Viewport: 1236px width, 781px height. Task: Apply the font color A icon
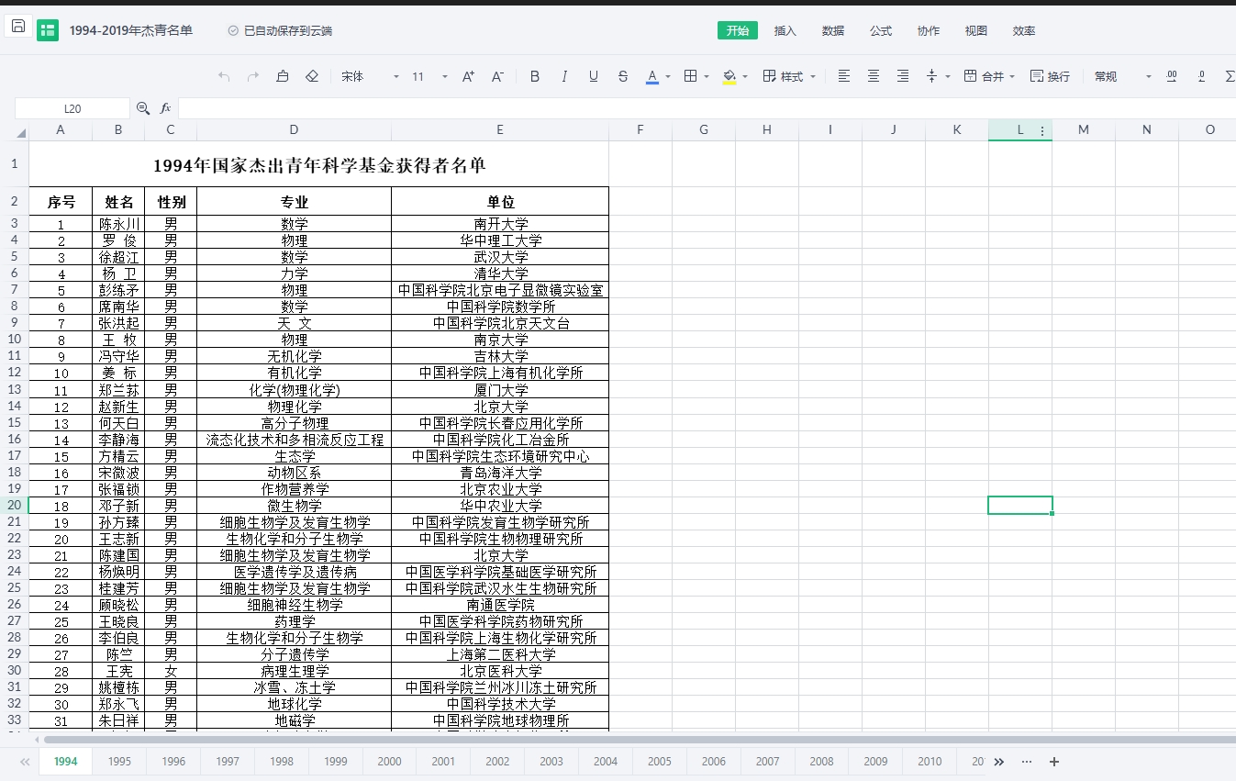coord(652,76)
